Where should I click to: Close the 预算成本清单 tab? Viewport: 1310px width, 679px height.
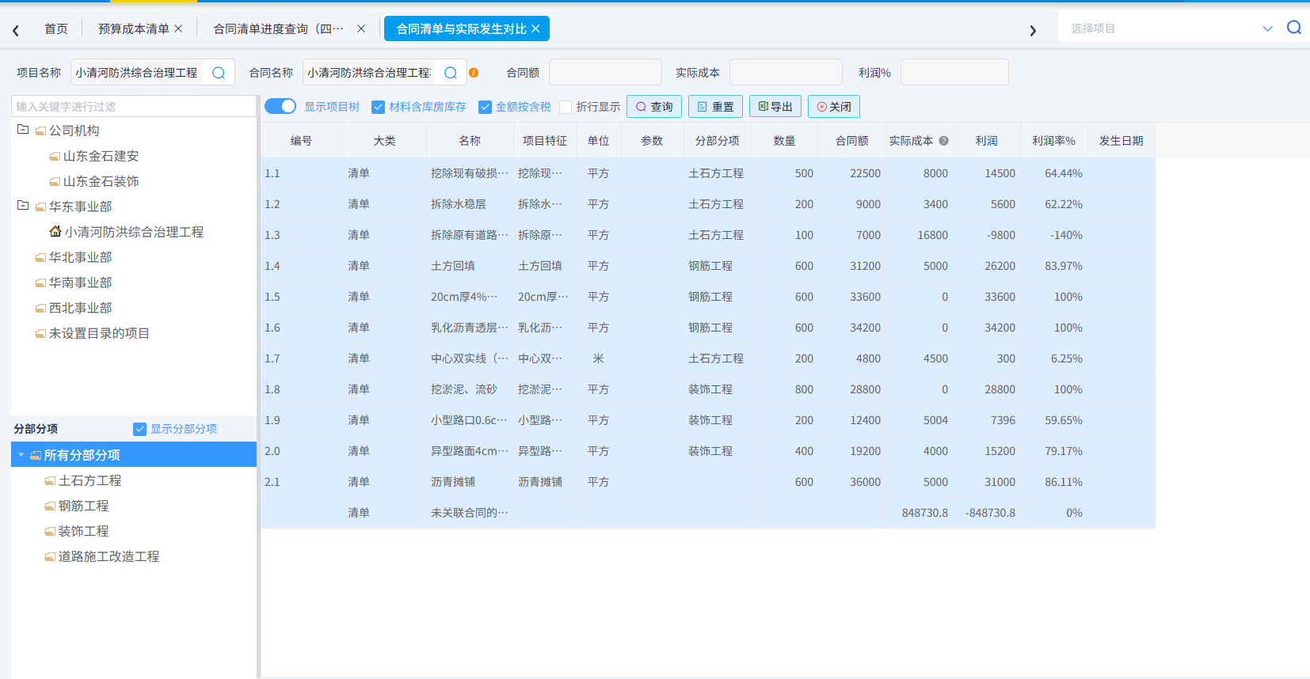click(178, 28)
